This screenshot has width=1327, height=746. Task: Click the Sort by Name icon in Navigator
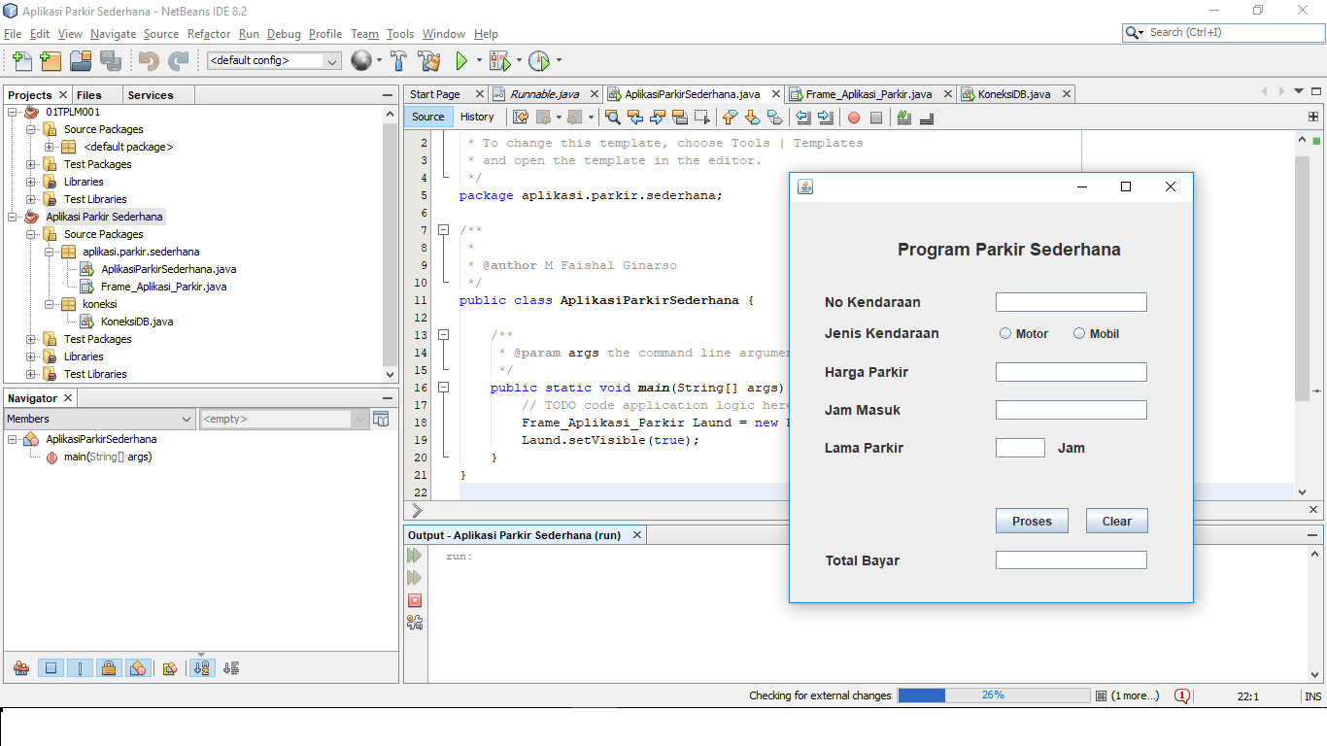click(x=202, y=667)
